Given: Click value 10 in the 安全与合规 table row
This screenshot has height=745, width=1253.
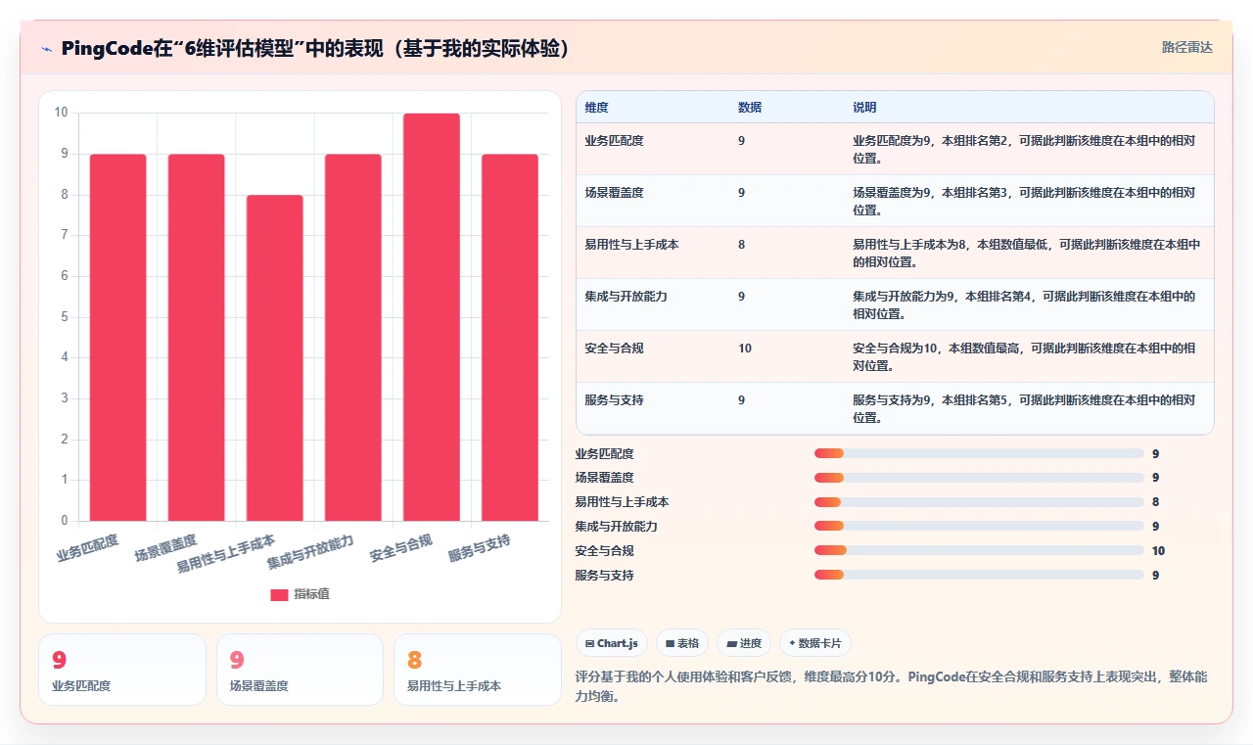Looking at the screenshot, I should click(745, 349).
